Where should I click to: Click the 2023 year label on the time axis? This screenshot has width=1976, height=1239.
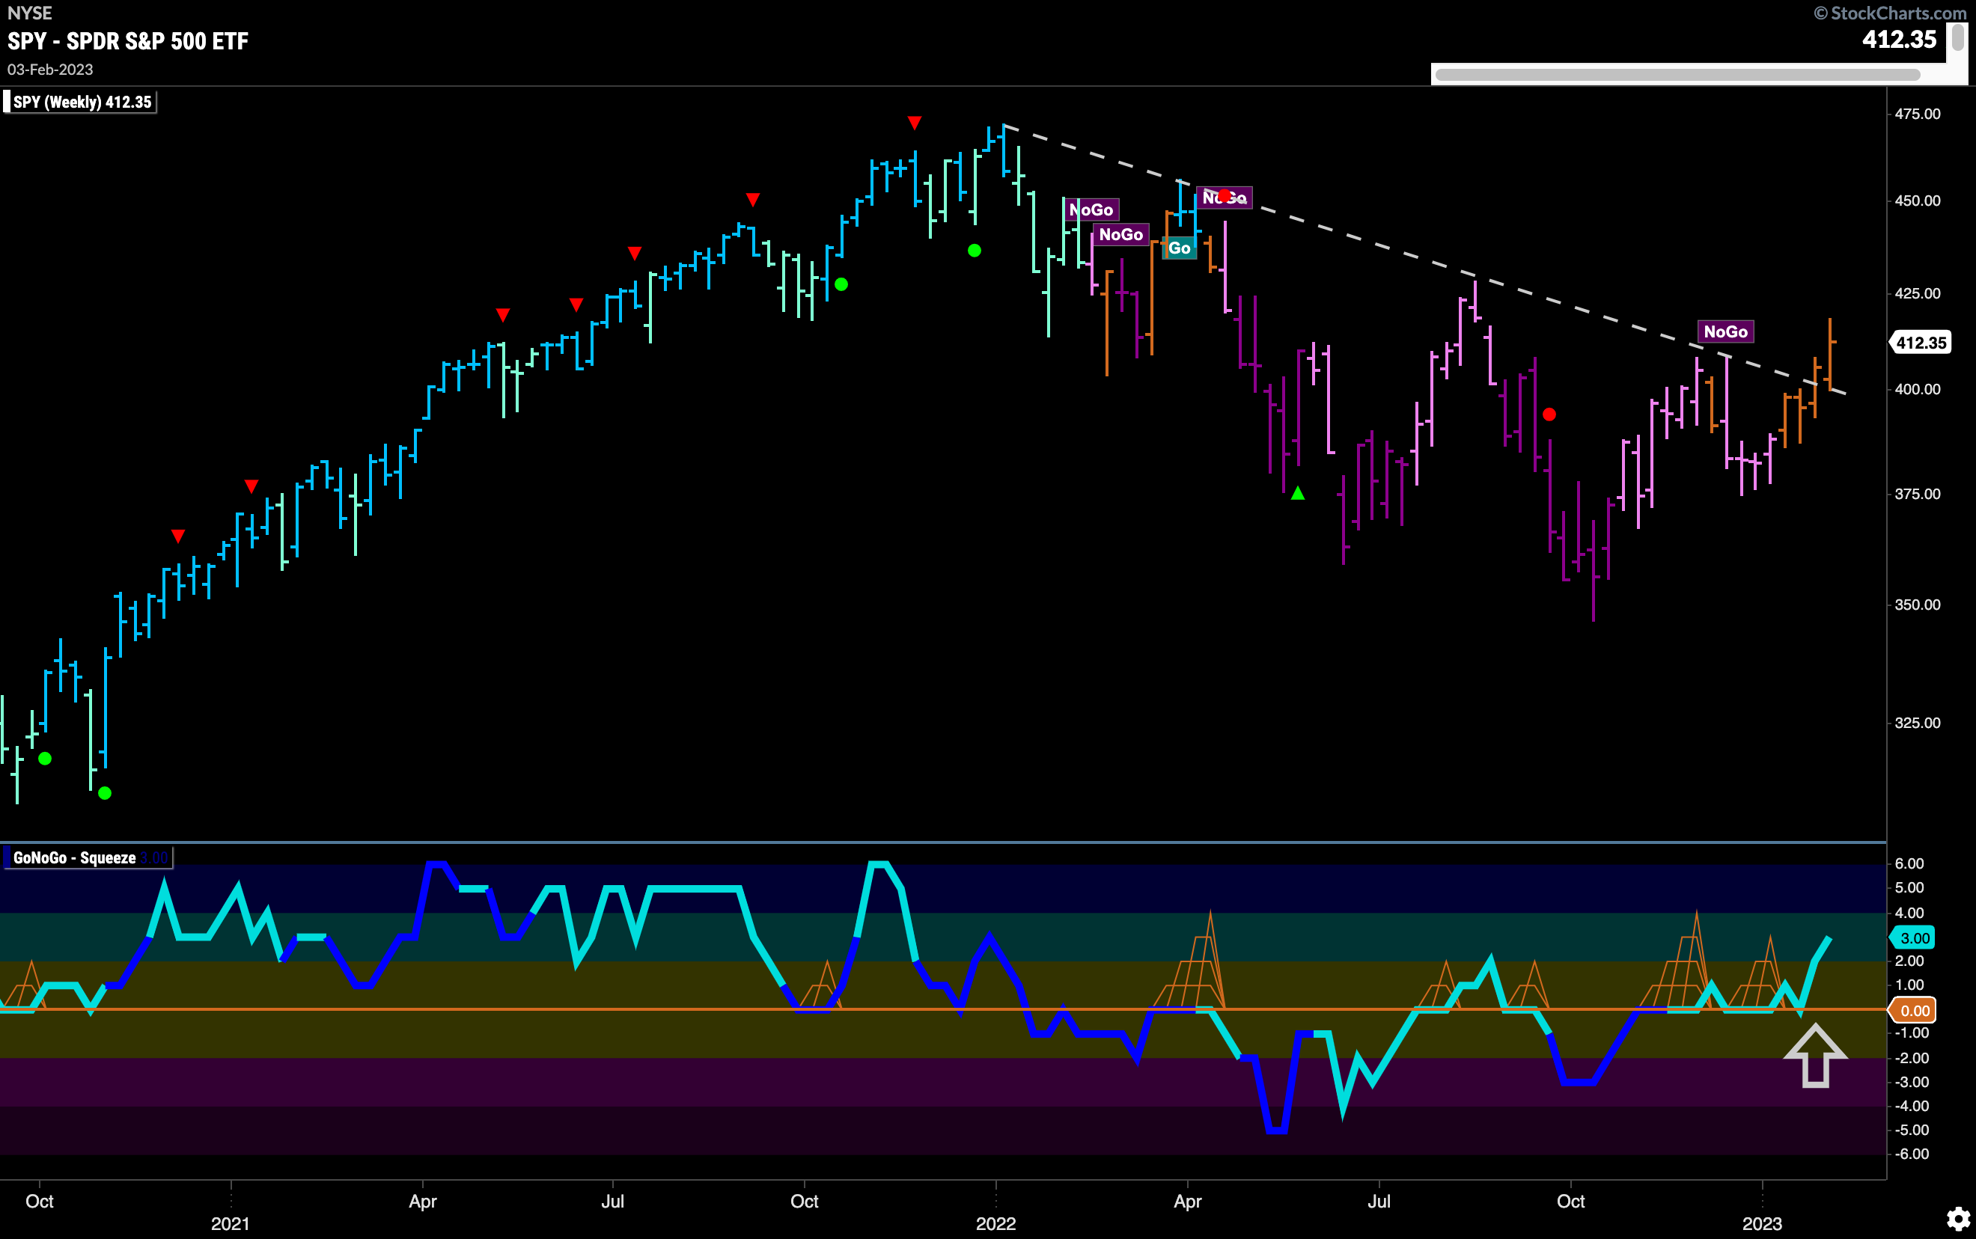[x=1762, y=1223]
